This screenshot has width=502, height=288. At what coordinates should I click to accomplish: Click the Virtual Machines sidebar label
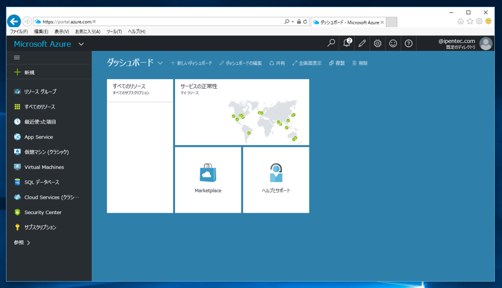tap(44, 167)
